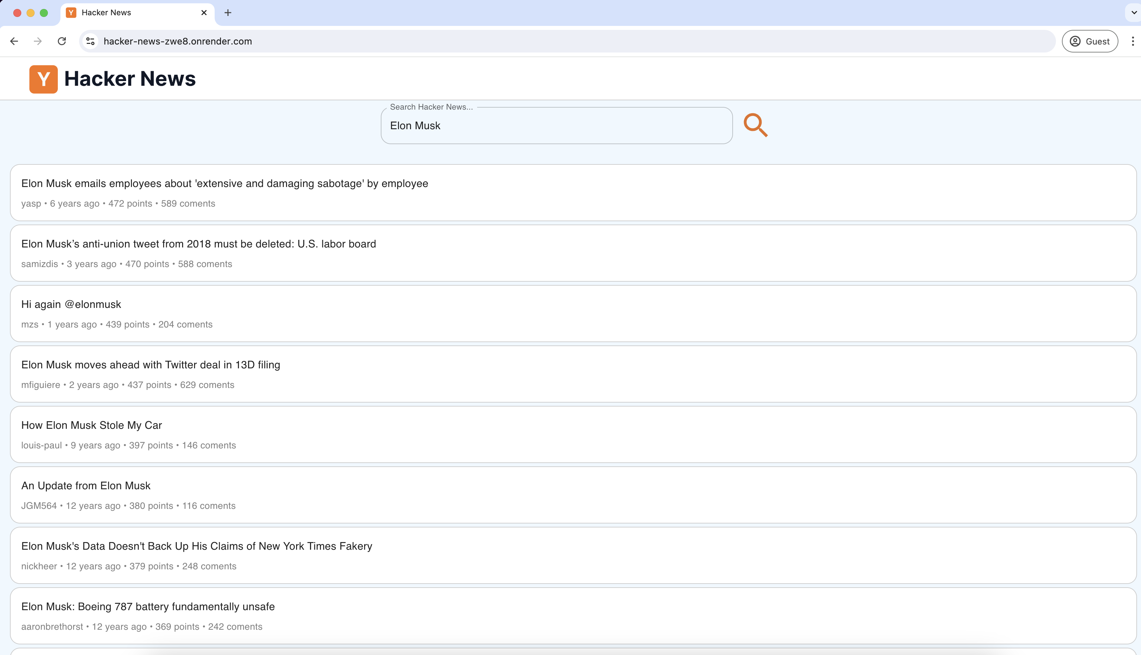Viewport: 1141px width, 655px height.
Task: Click the Hacker News header title
Action: tap(130, 79)
